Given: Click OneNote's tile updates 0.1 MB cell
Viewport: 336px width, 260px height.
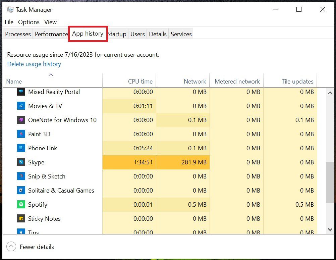Looking at the screenshot, I should click(290, 120).
